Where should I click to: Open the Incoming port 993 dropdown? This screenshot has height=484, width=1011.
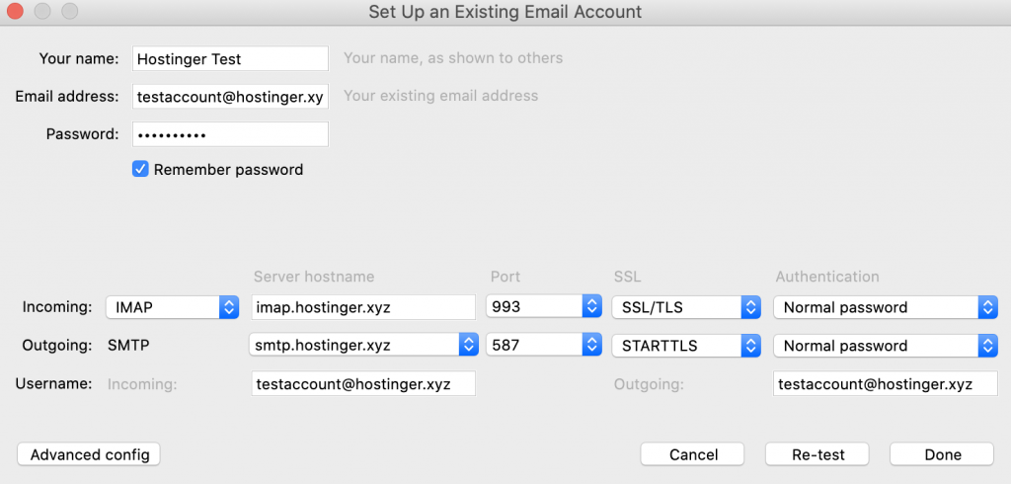544,307
